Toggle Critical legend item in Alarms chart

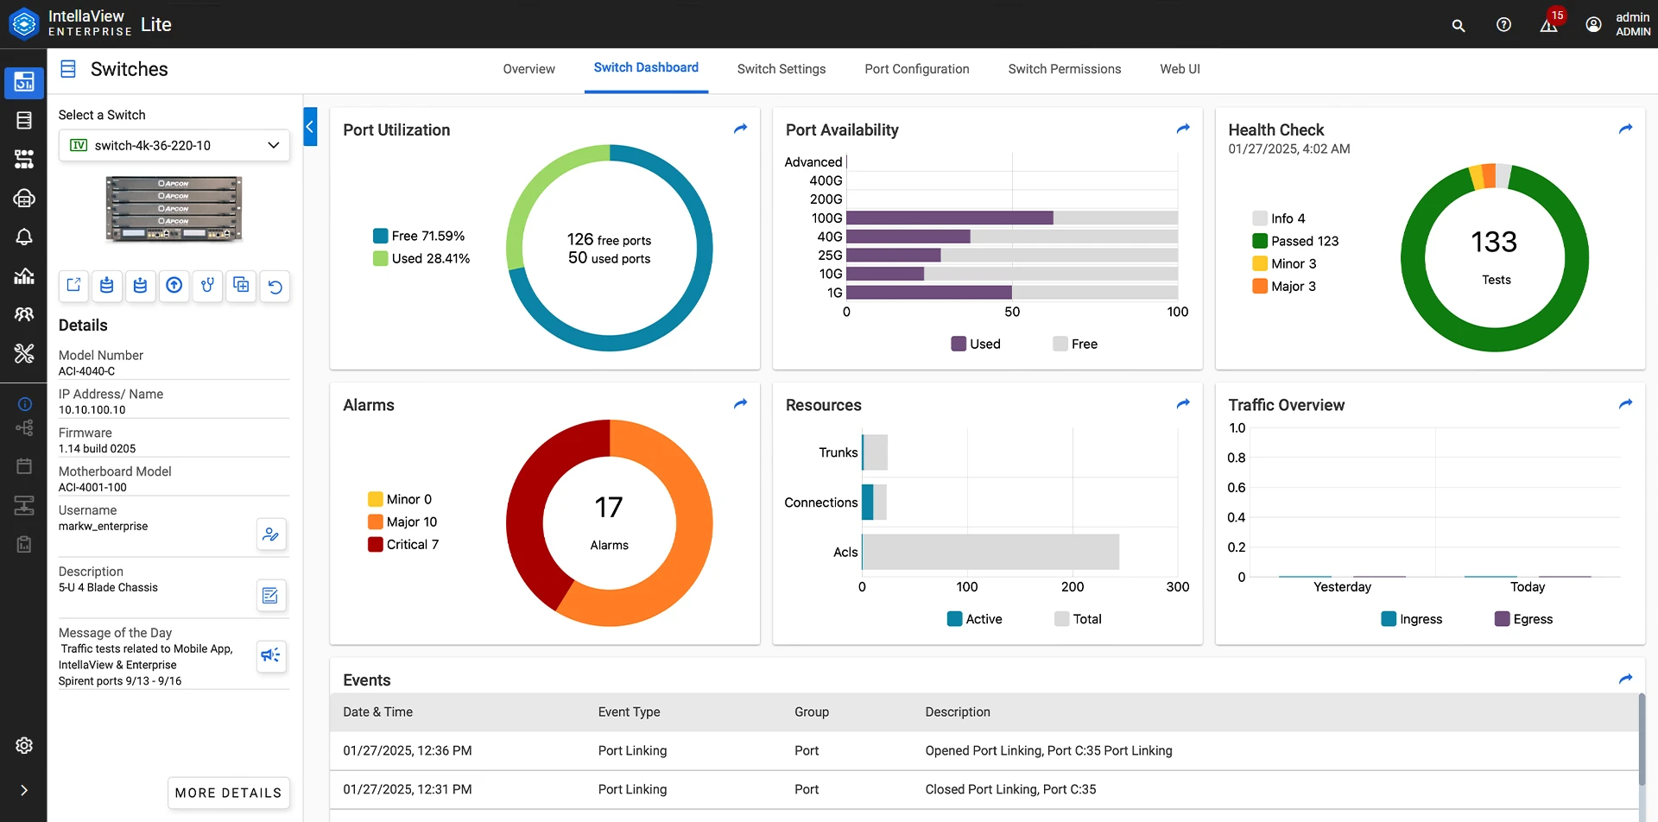(403, 545)
